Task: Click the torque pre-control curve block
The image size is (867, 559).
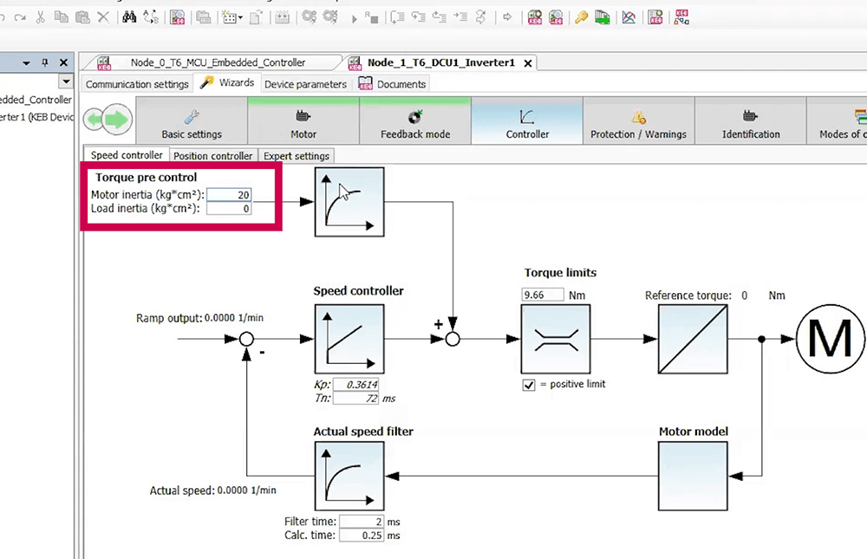Action: (349, 202)
